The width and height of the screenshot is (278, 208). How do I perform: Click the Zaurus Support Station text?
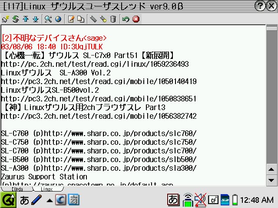pos(44,177)
